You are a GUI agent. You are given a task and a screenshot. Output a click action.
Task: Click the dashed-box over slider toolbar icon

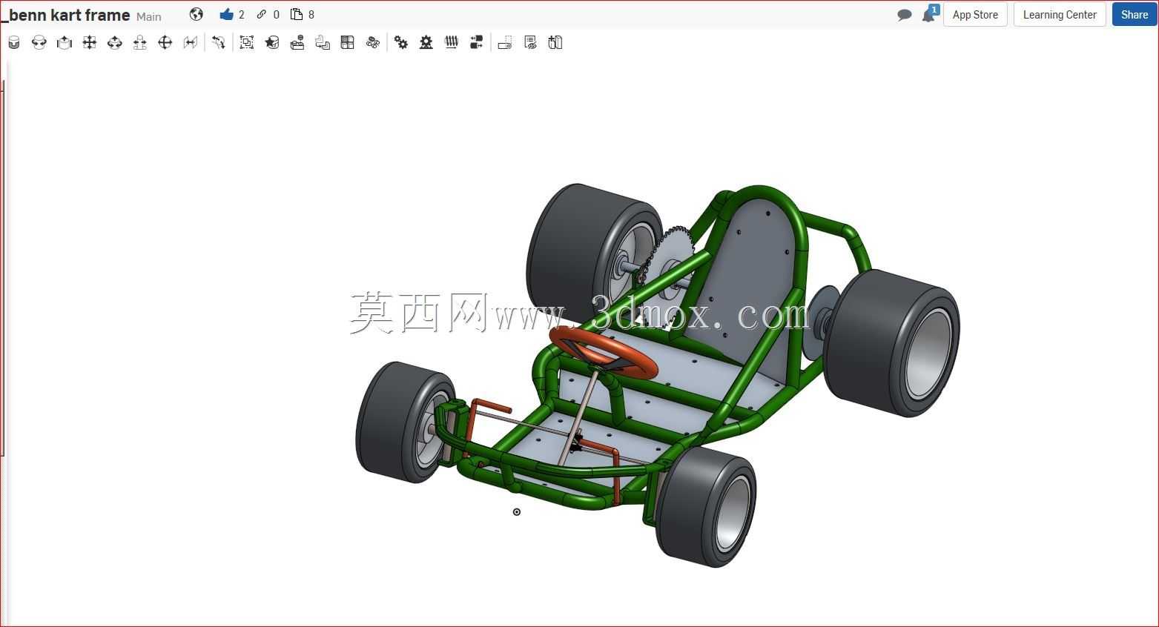(x=505, y=43)
